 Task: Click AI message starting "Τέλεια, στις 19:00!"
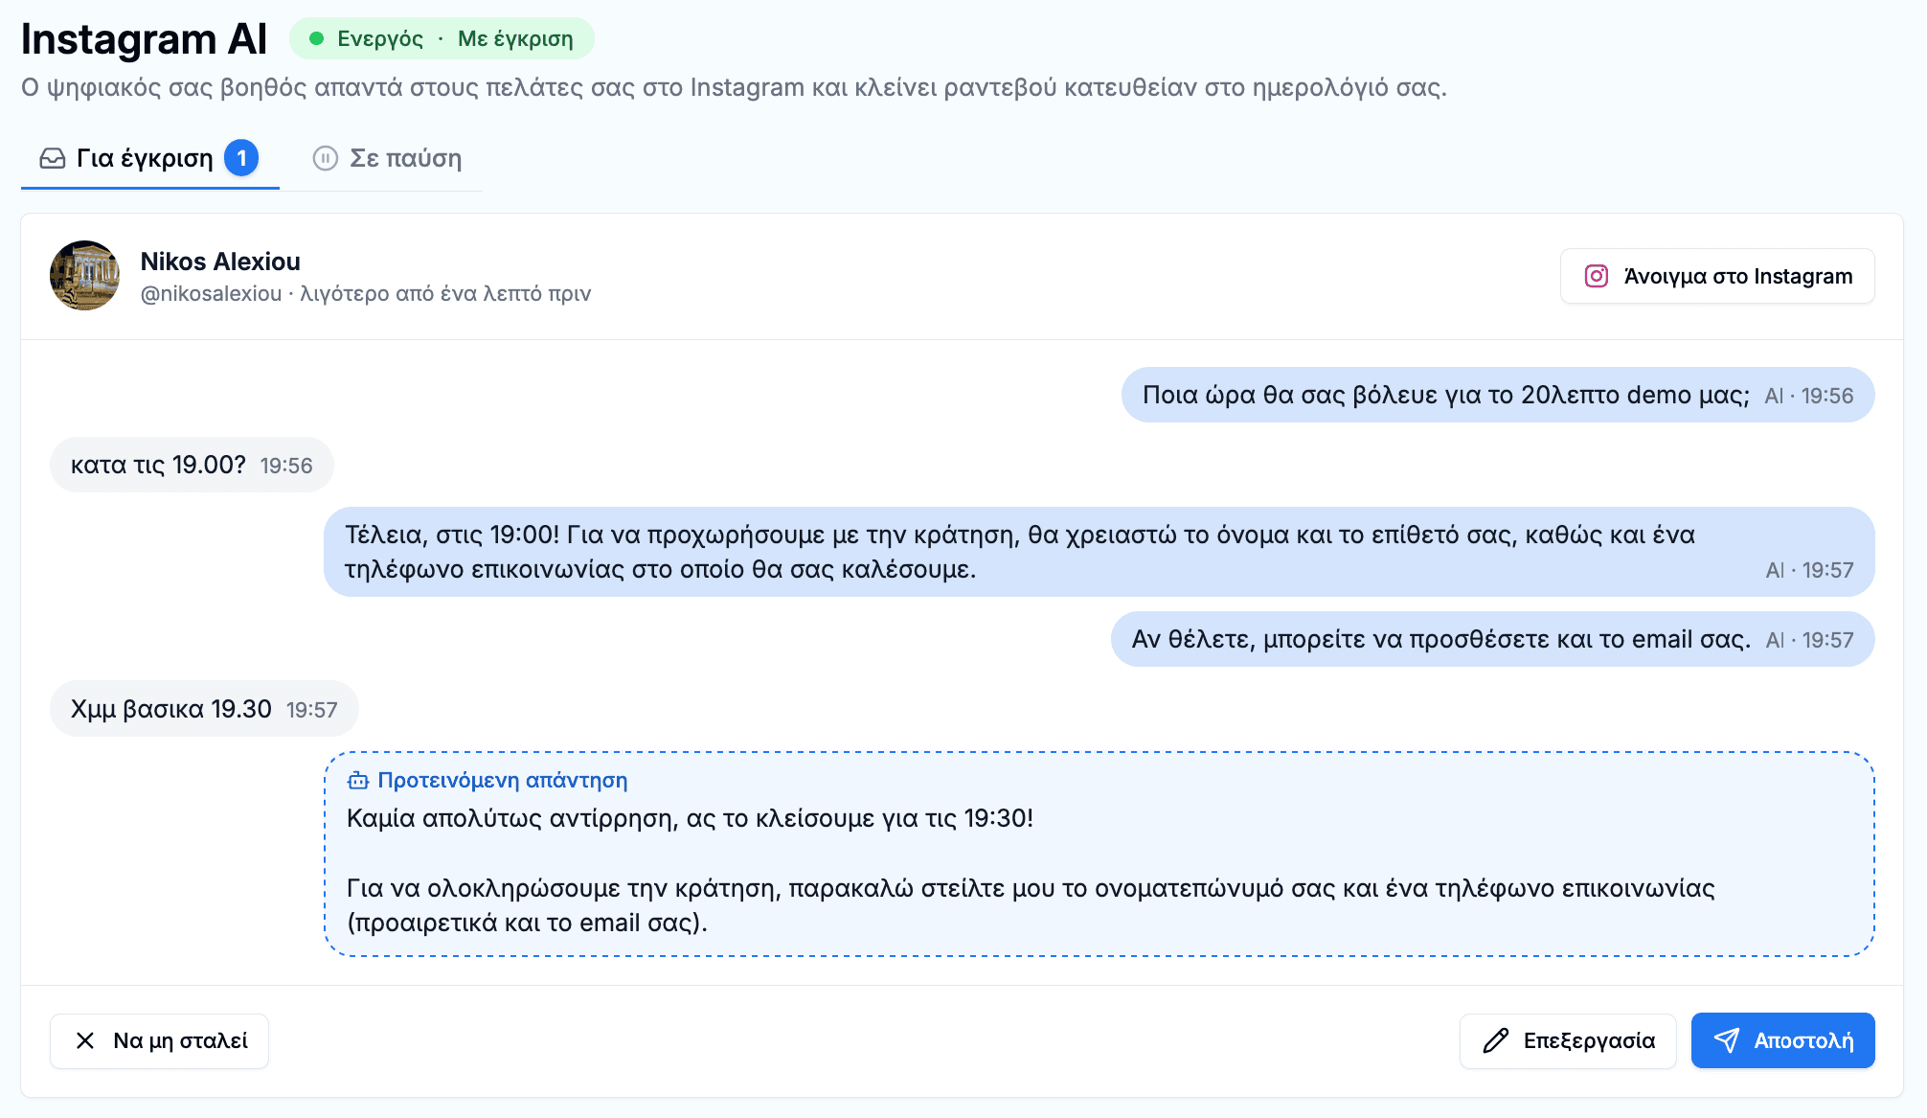pos(1099,552)
